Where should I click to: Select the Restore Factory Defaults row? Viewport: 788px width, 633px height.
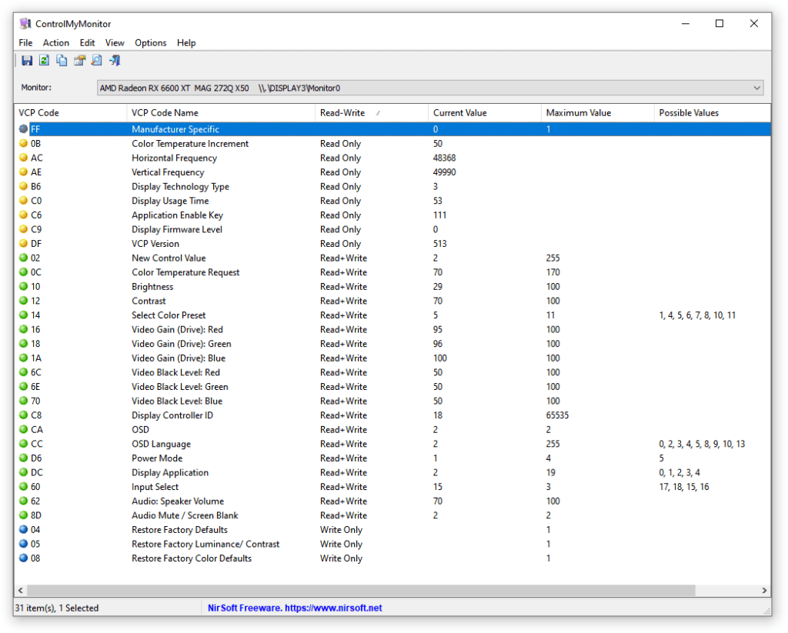click(392, 530)
